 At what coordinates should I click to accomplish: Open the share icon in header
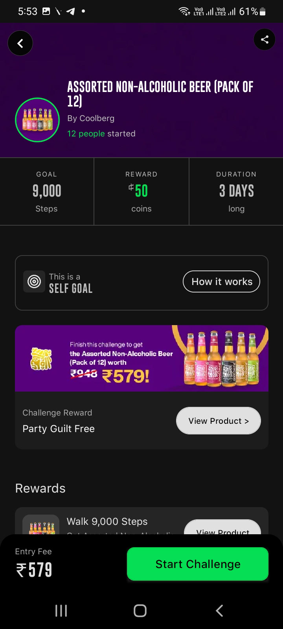pos(265,39)
